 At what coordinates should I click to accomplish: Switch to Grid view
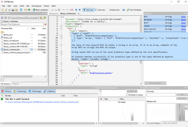click(100, 10)
